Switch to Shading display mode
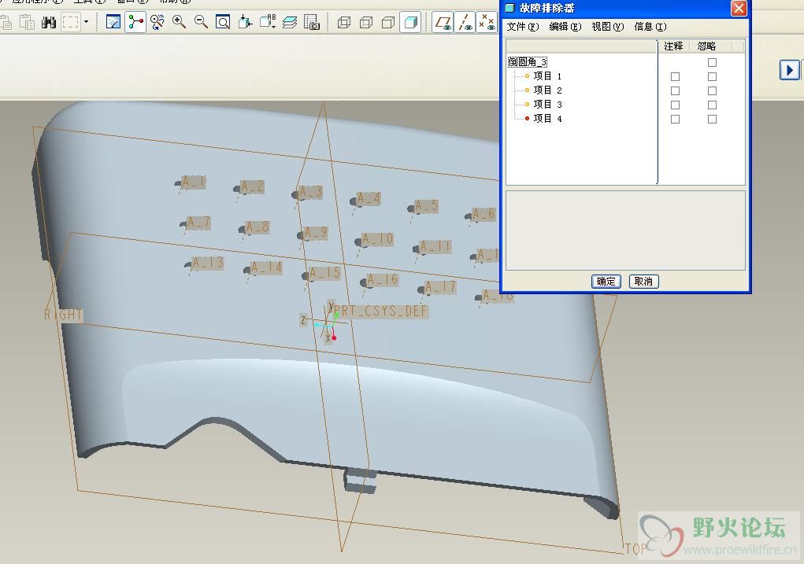This screenshot has height=564, width=804. tap(410, 22)
